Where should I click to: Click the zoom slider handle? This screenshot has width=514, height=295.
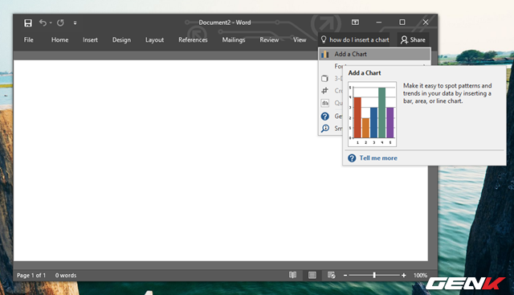pos(374,276)
